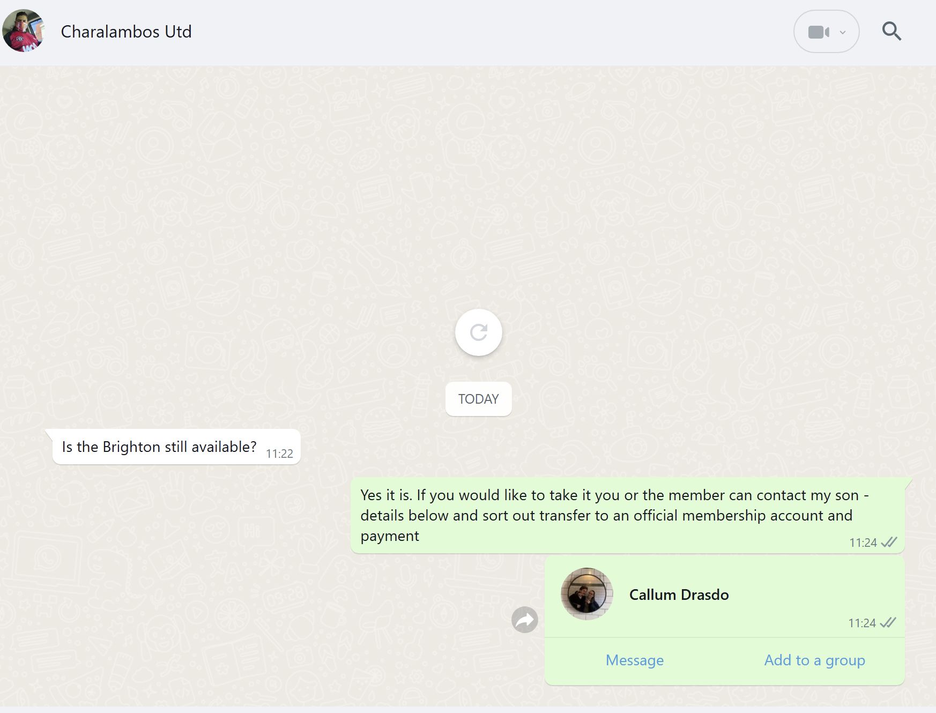
Task: Click double ticks on the contact card
Action: [x=888, y=622]
